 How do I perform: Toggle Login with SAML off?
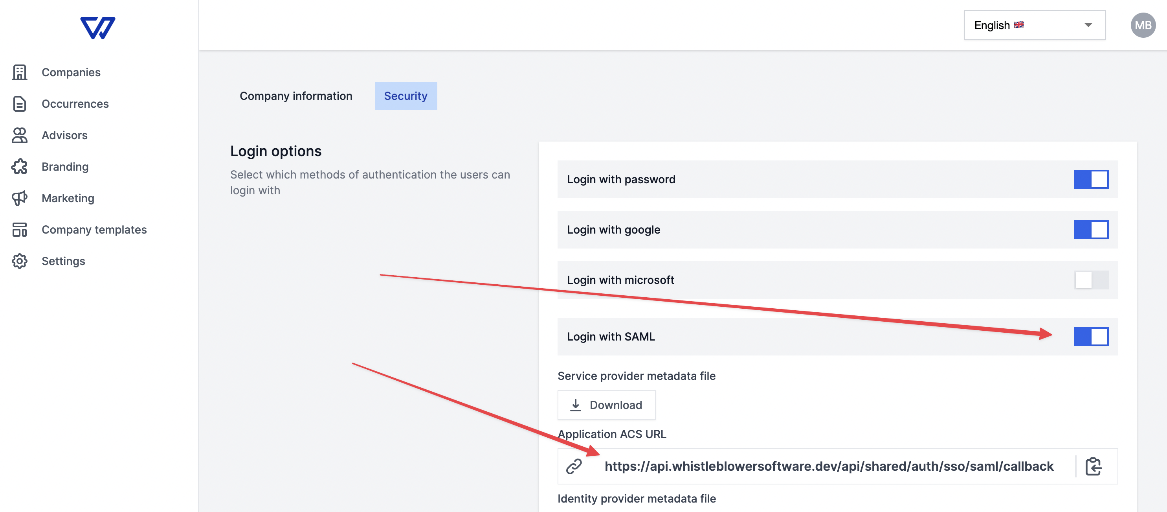1091,337
